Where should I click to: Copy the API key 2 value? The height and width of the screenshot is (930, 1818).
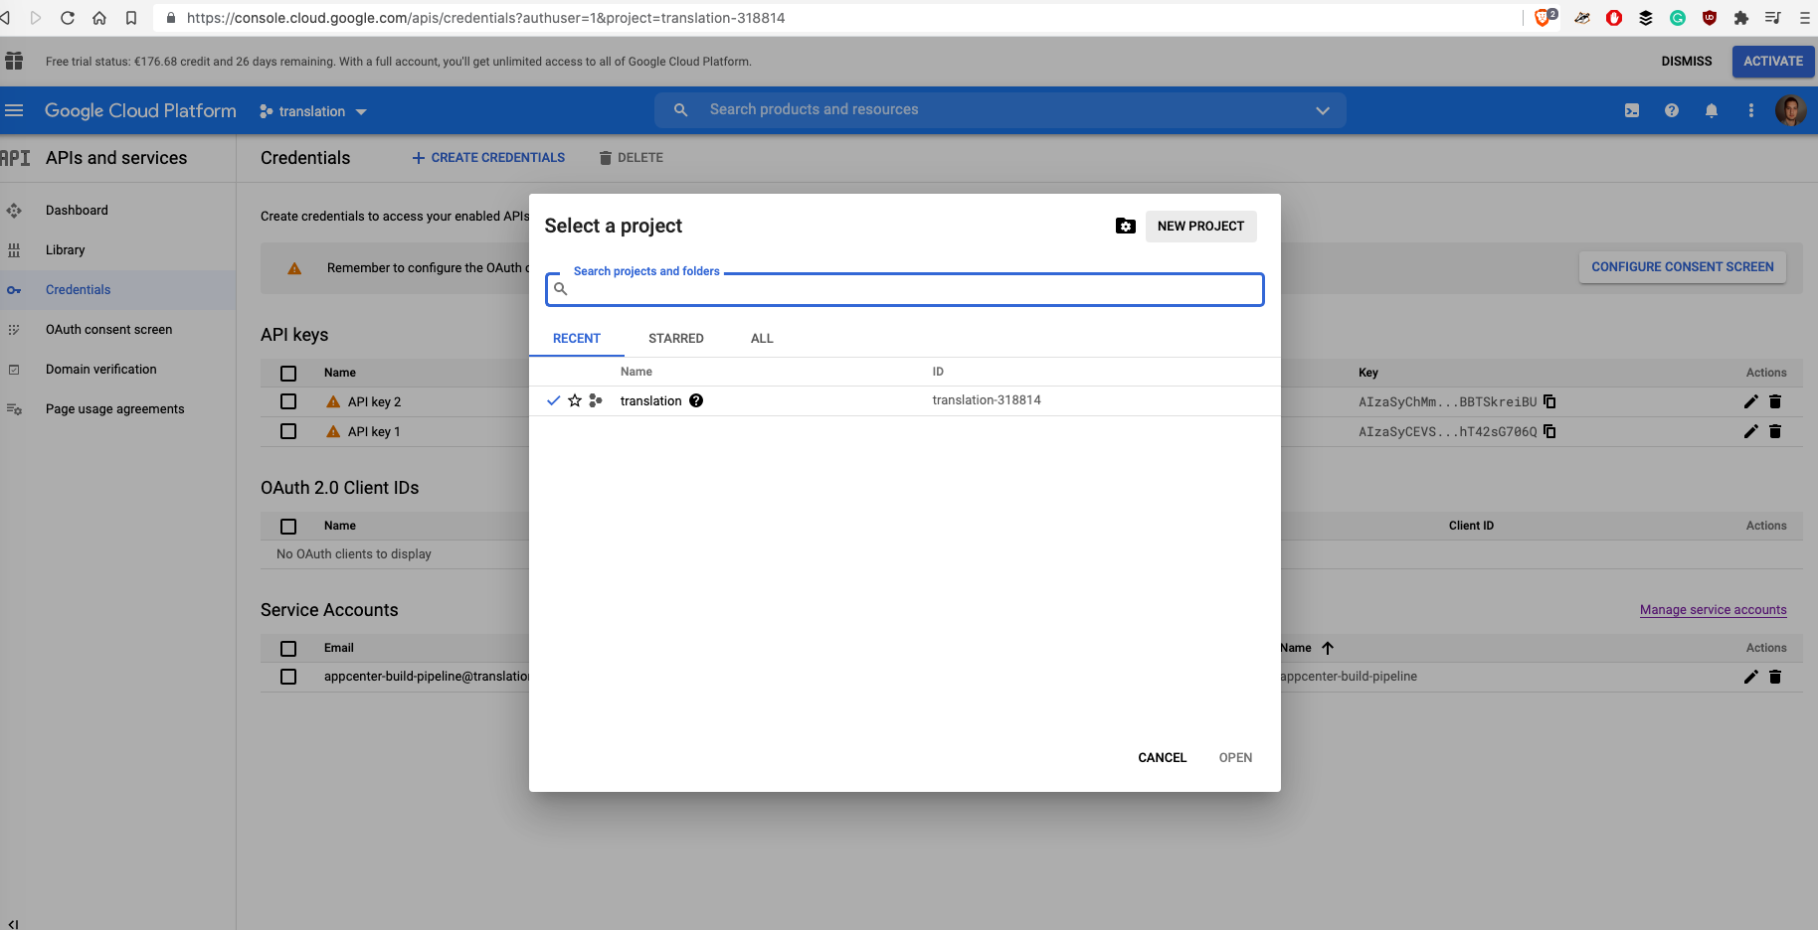coord(1549,401)
